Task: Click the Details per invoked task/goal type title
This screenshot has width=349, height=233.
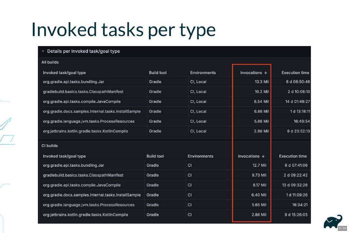Action: [84, 51]
